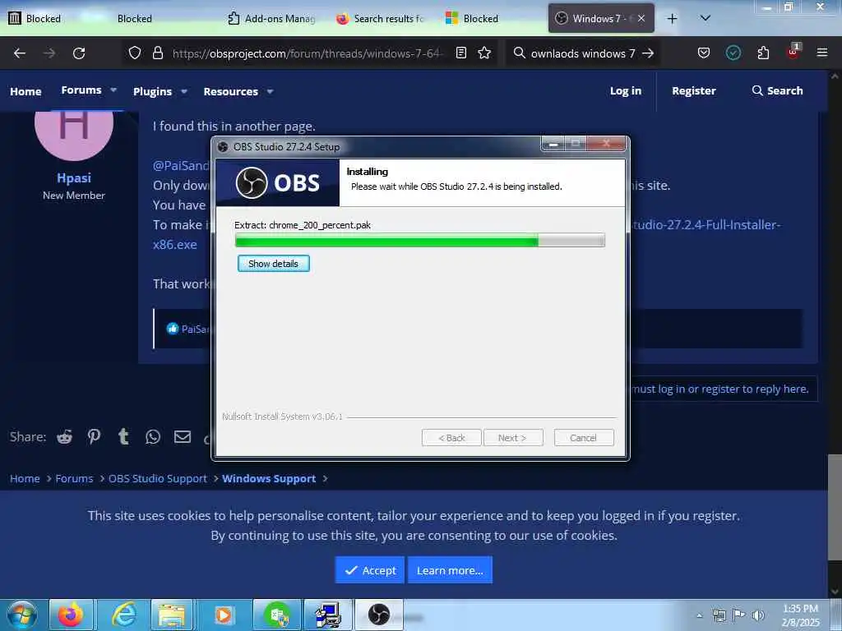List all tabs with the chevron button
842x631 pixels.
[705, 18]
